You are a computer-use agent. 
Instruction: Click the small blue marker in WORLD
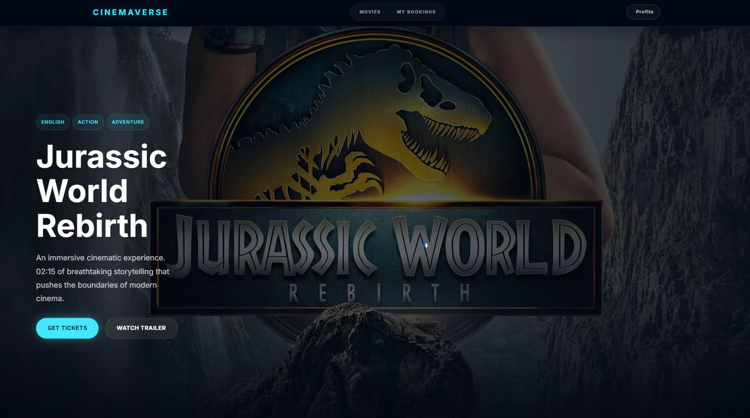click(x=426, y=245)
